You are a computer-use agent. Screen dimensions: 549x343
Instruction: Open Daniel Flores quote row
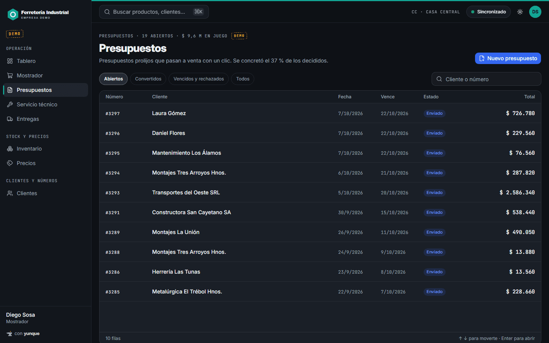[320, 133]
